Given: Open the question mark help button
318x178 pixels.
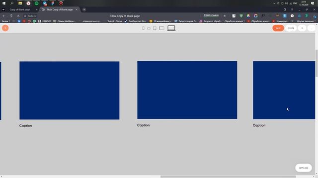Looking at the screenshot, I should (302, 28).
